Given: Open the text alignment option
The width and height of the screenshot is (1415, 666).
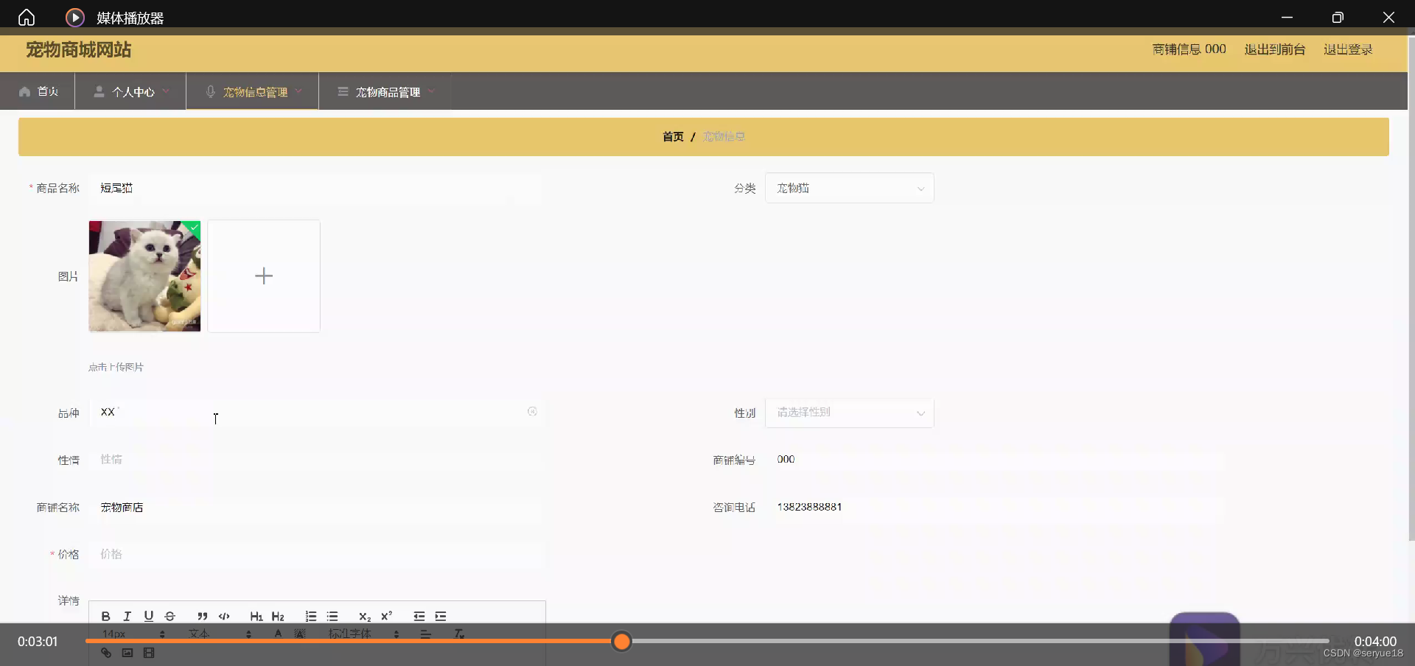Looking at the screenshot, I should coord(425,634).
